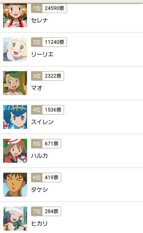Screen dimensions: 143x233
Task: Open Lana's blue-haired thumbnail
Action: coord(15,117)
